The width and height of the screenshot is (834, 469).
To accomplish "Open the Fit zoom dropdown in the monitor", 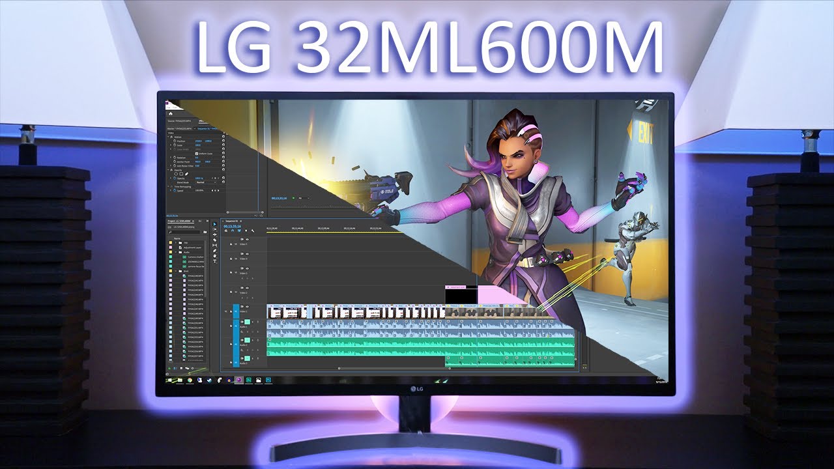I will (303, 197).
